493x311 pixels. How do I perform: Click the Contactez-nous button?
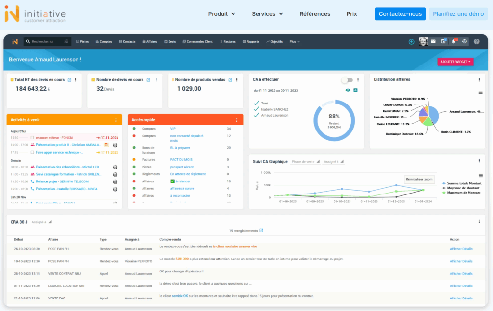(400, 14)
